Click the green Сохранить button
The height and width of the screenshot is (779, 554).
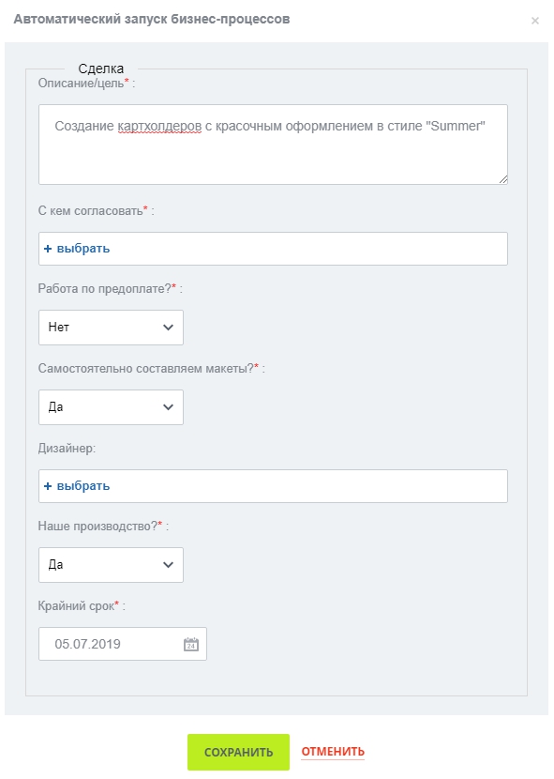click(238, 752)
